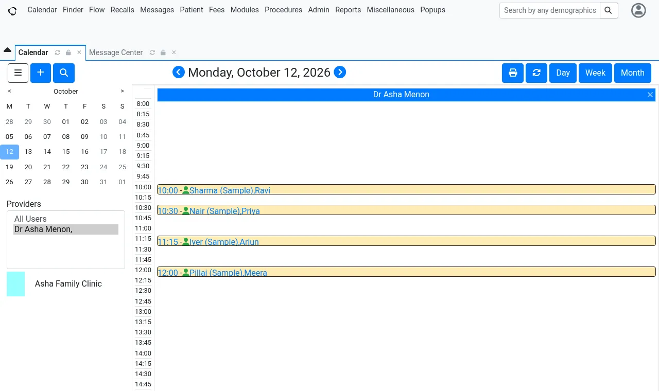Select October 12 in mini calendar
Image resolution: width=659 pixels, height=391 pixels.
tap(9, 152)
